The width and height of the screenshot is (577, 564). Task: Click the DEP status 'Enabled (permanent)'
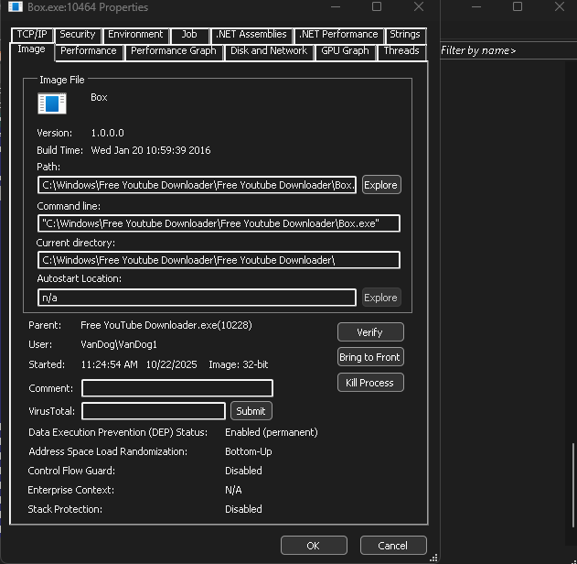tap(272, 432)
